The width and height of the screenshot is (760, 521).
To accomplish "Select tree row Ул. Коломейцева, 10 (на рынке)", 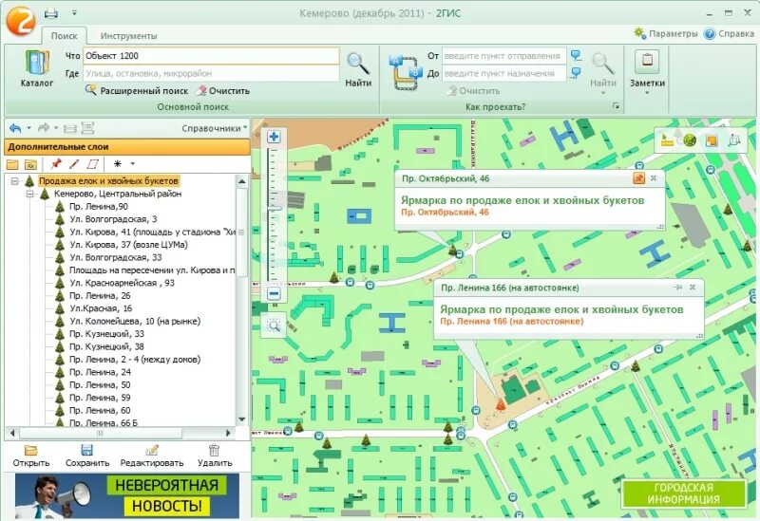I will (x=135, y=321).
